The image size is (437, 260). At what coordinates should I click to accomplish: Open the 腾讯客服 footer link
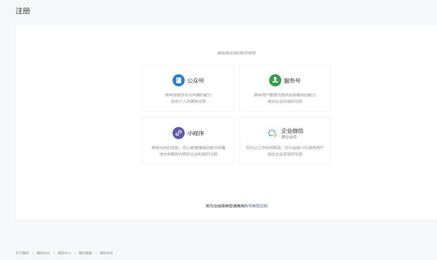coord(85,253)
